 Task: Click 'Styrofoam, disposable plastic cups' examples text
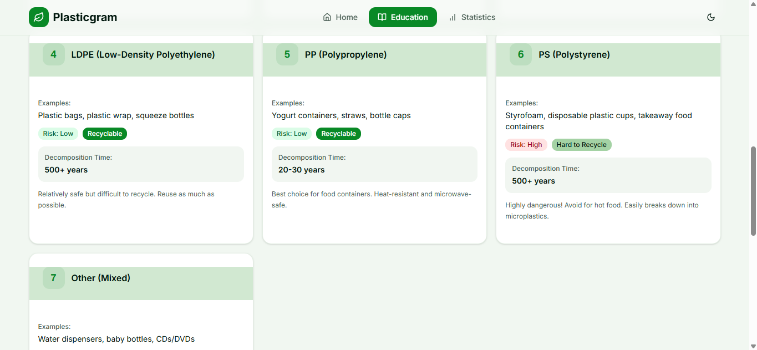598,121
